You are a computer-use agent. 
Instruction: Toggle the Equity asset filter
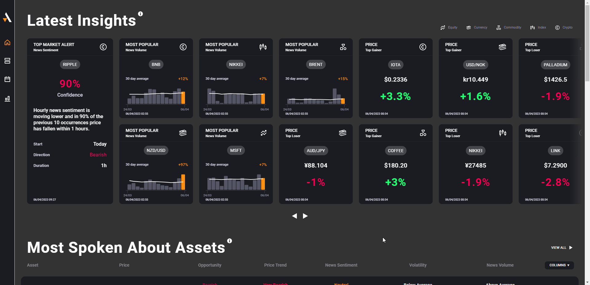[x=449, y=27]
